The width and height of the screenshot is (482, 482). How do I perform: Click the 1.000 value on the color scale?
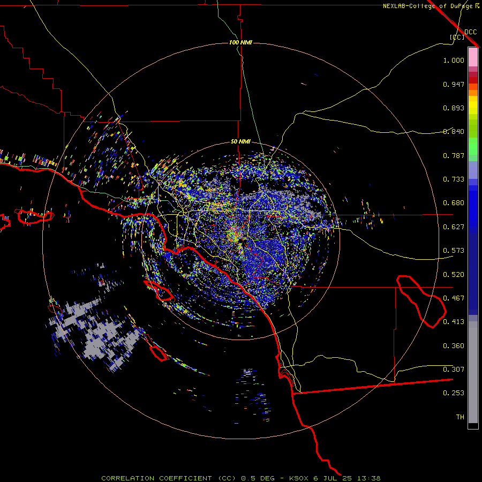pos(454,60)
